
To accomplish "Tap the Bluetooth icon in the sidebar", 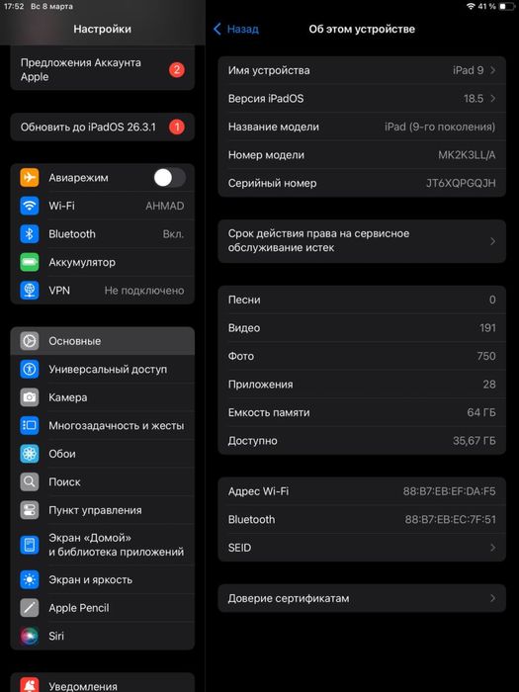I will (30, 234).
